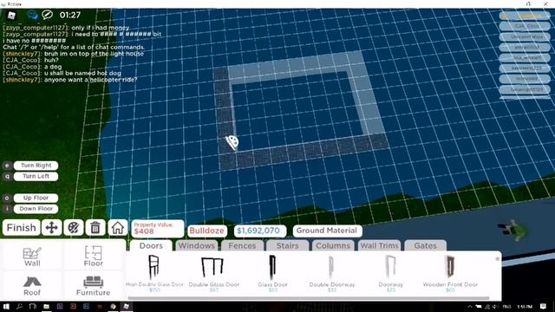Click the Up Floor button
555x312 pixels.
point(36,198)
